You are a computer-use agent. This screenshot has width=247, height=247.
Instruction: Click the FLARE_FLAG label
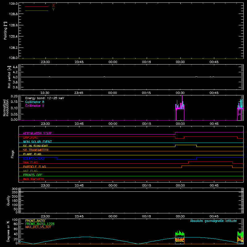pos(32,154)
